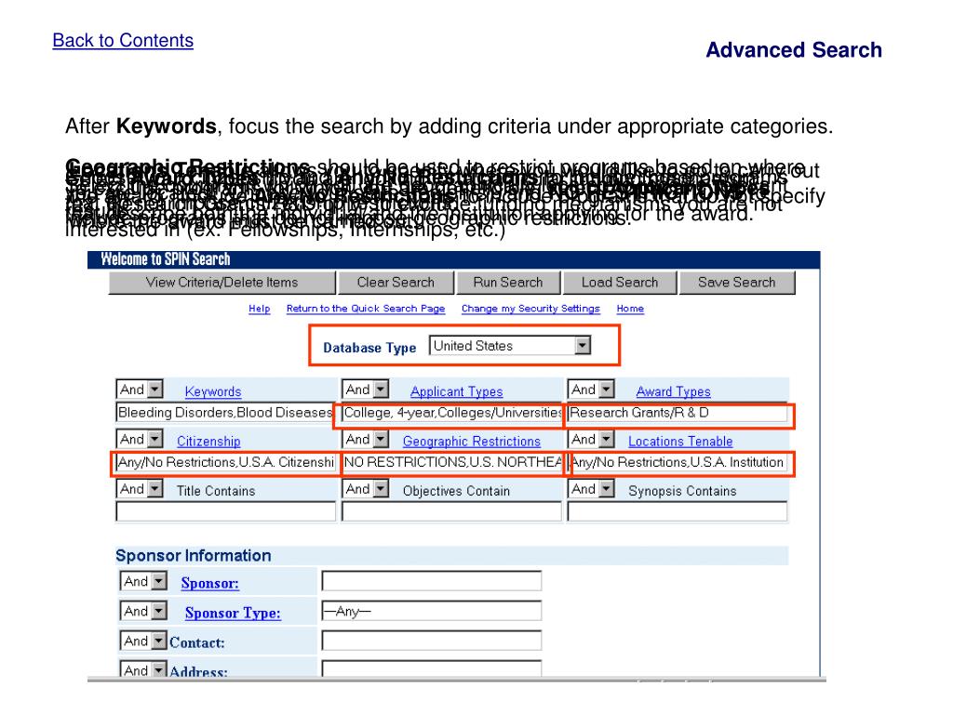The image size is (953, 714).
Task: Open the Citizenship link
Action: (x=208, y=442)
